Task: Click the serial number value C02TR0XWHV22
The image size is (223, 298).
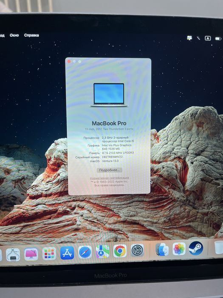Action: 112,157
